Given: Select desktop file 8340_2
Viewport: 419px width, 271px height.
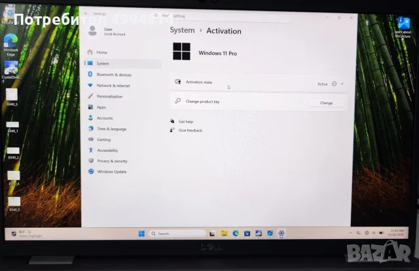Looking at the screenshot, I should click(x=13, y=154).
